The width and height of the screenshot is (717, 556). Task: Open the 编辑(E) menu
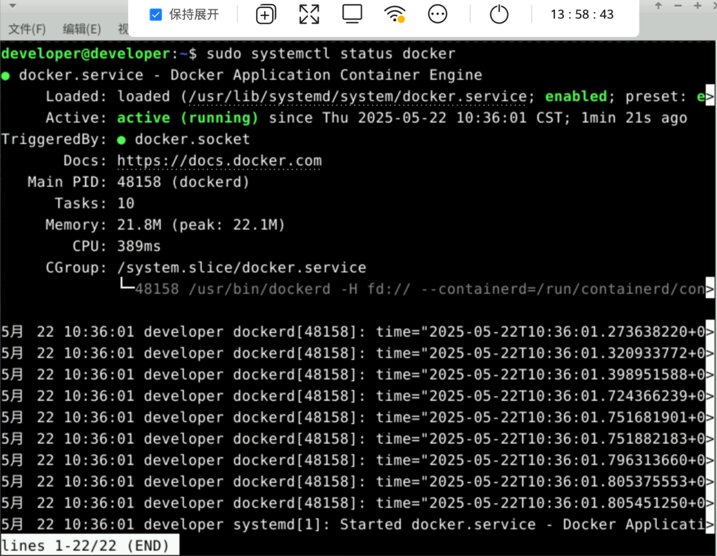click(x=82, y=29)
